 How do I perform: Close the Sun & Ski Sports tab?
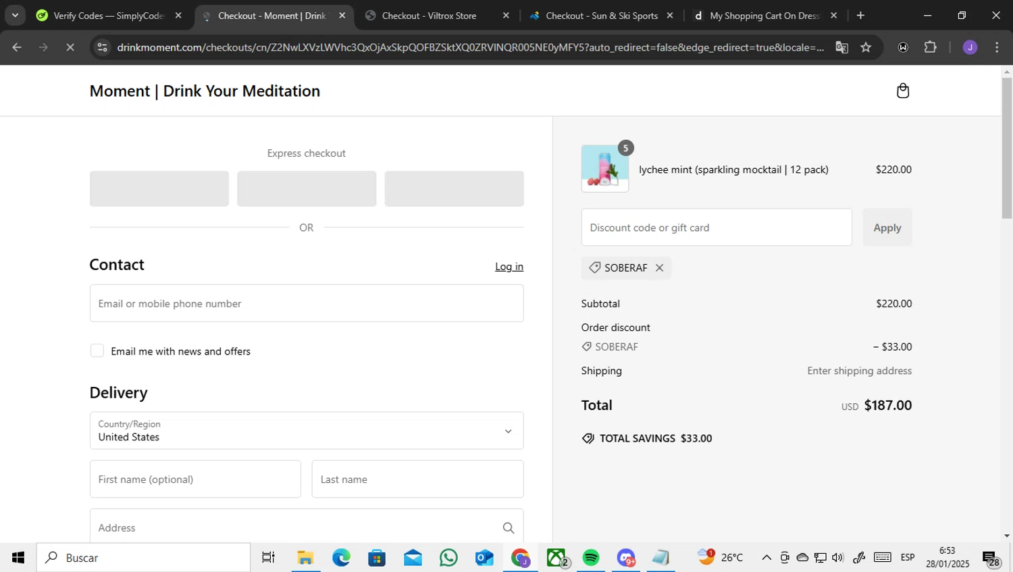670,16
